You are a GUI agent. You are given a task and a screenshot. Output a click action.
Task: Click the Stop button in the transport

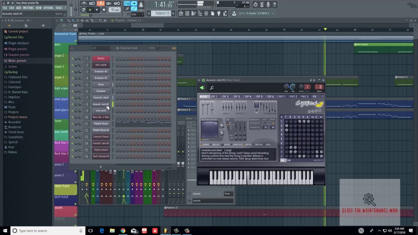tap(97, 10)
